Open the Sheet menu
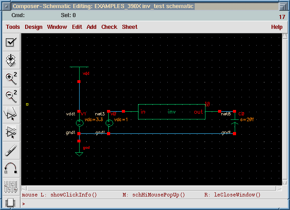 tap(129, 27)
